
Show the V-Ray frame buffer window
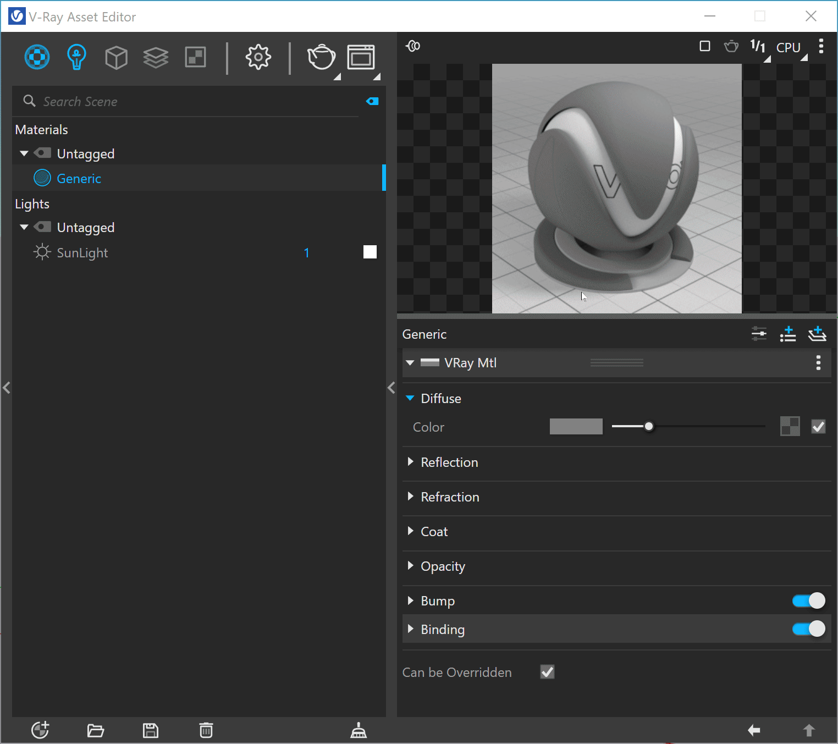[361, 57]
